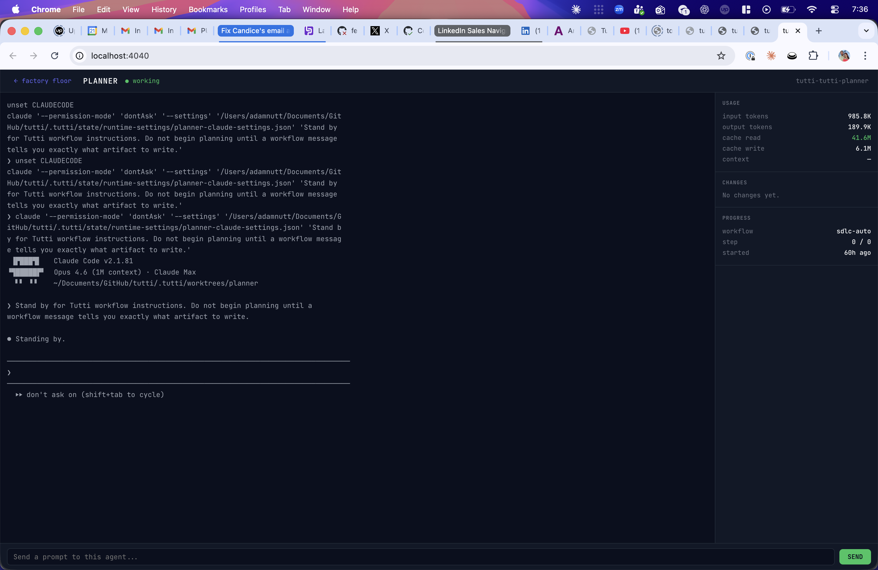Switch to the X (Twitter) tab
Viewport: 878px width, 570px height.
[380, 30]
